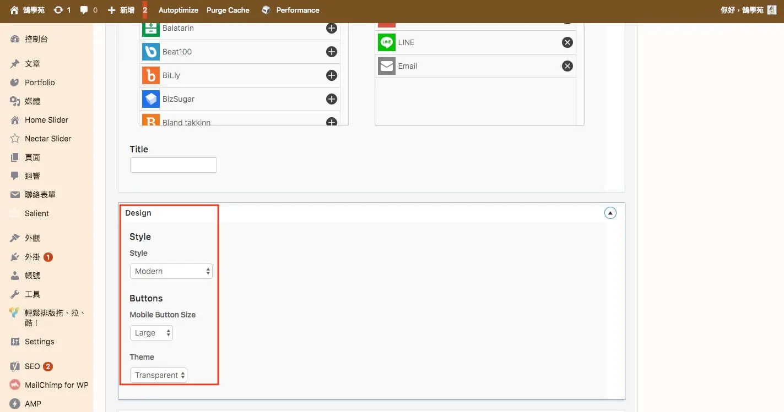Remove Email from selected services
This screenshot has width=784, height=412.
point(567,66)
